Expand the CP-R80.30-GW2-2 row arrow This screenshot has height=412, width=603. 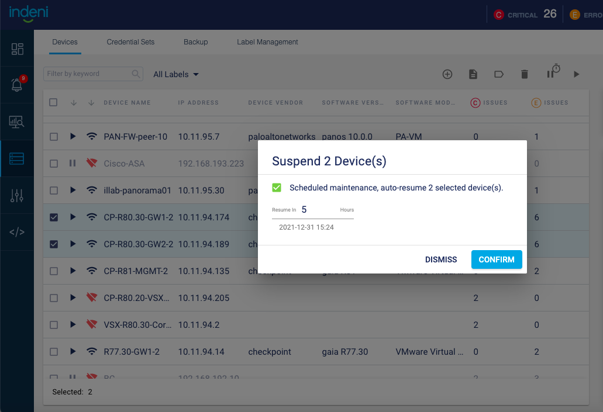click(x=73, y=244)
